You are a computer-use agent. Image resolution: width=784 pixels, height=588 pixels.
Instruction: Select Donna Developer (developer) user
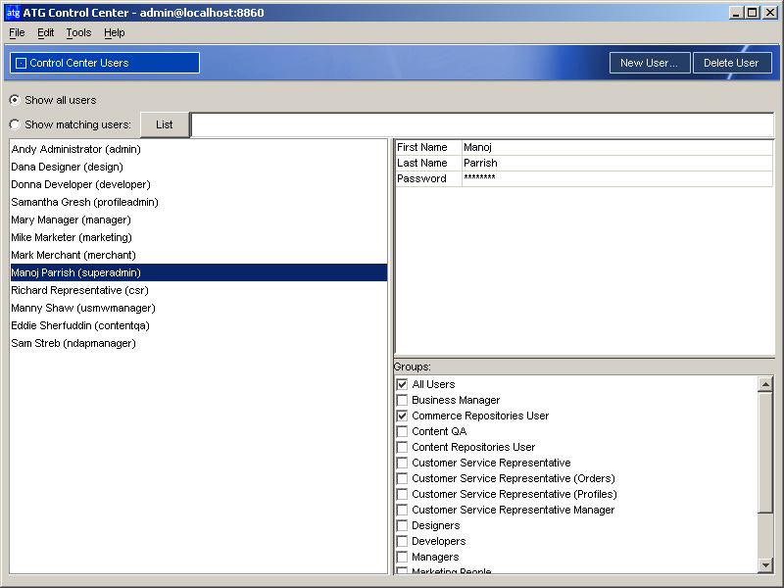pyautogui.click(x=199, y=184)
